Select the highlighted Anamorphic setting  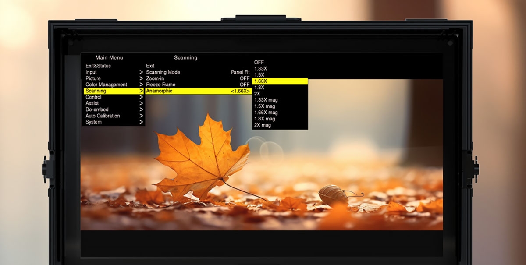199,91
